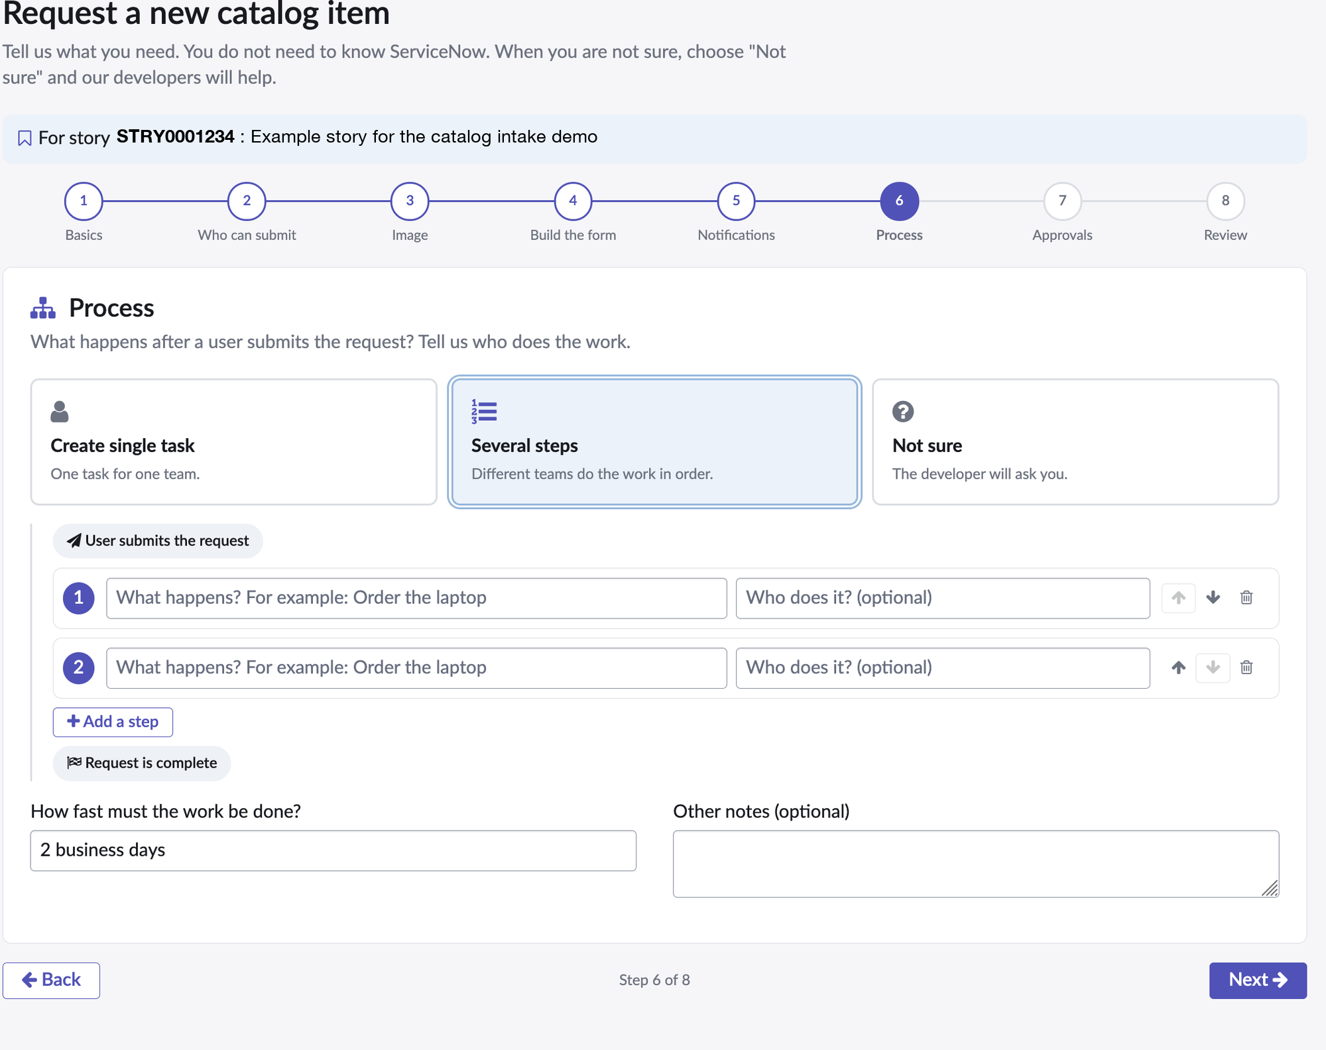This screenshot has width=1326, height=1050.
Task: Click the numbered-list icon in Several steps
Action: (484, 412)
